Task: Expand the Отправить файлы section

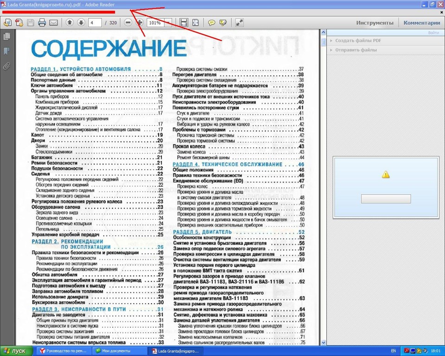Action: coord(356,50)
